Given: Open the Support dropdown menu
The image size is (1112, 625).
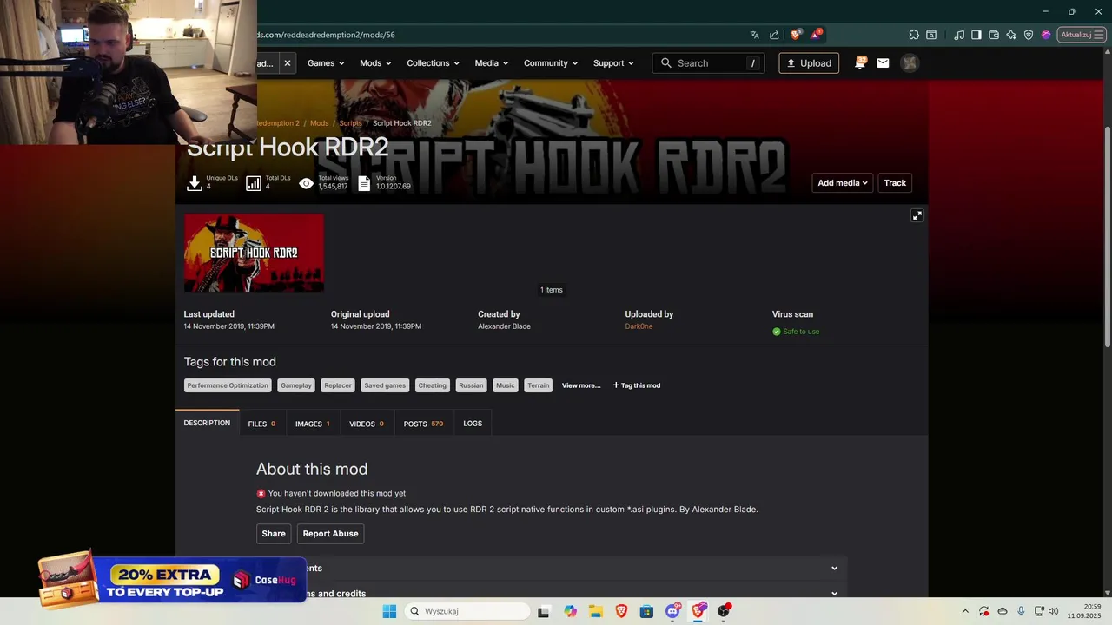Looking at the screenshot, I should (613, 63).
